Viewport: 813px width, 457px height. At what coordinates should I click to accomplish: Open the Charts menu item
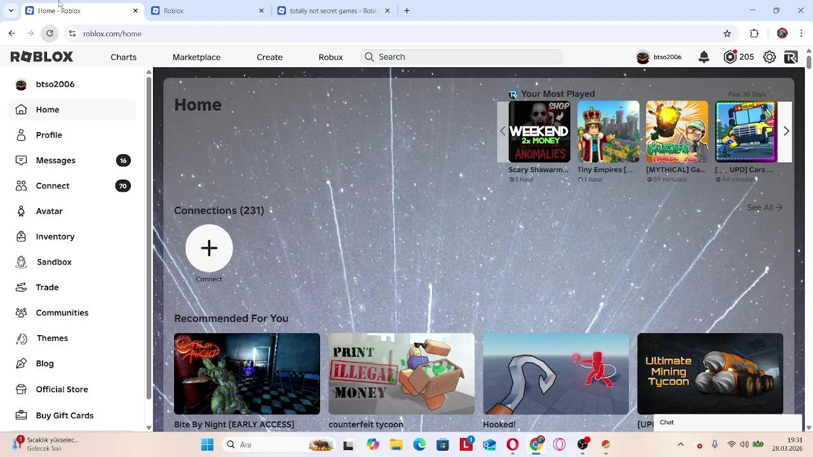click(123, 57)
